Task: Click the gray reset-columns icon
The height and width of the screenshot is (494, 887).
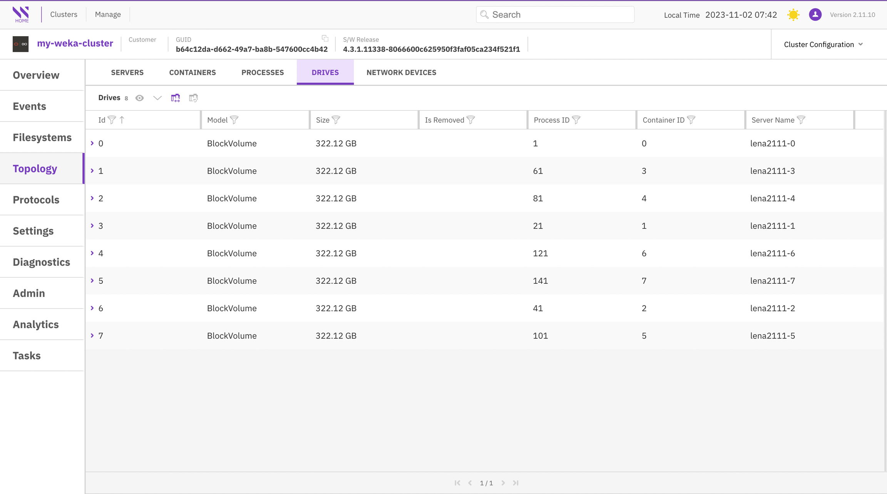Action: (x=193, y=98)
